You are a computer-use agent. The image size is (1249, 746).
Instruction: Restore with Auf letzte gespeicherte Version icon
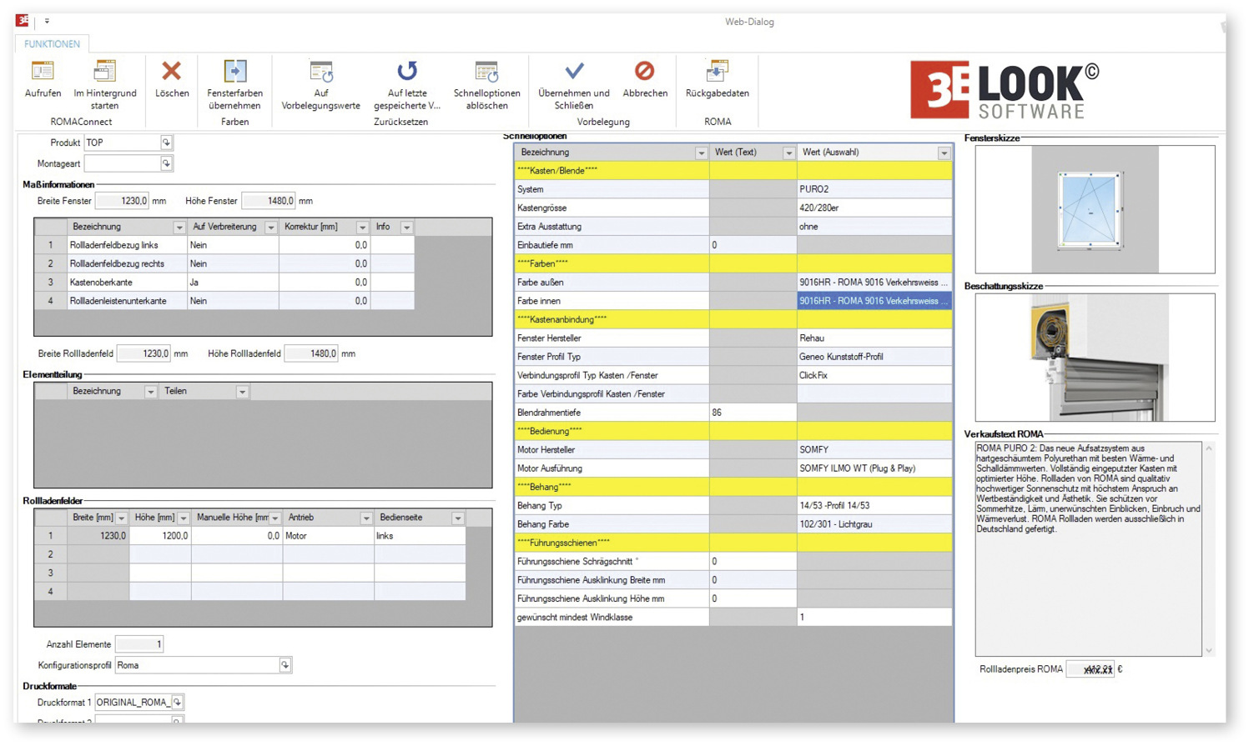[405, 73]
